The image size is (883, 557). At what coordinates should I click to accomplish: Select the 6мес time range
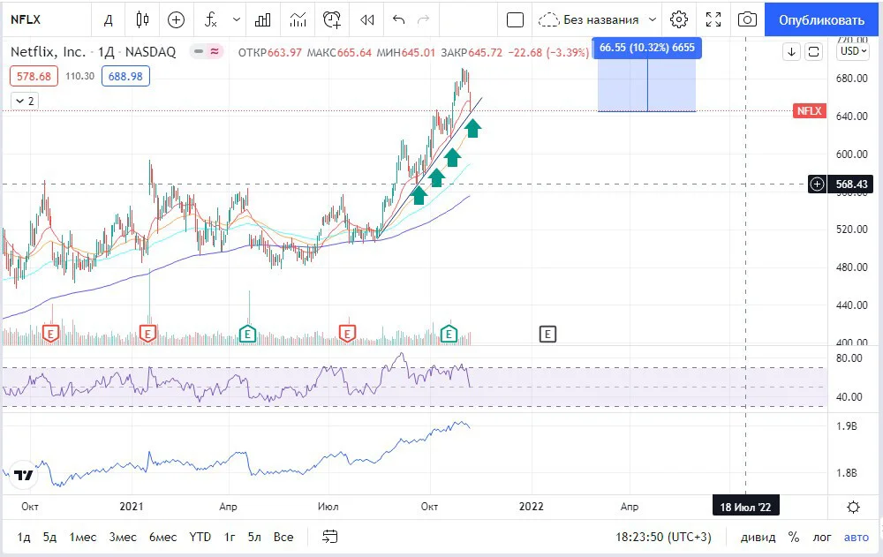pos(162,537)
